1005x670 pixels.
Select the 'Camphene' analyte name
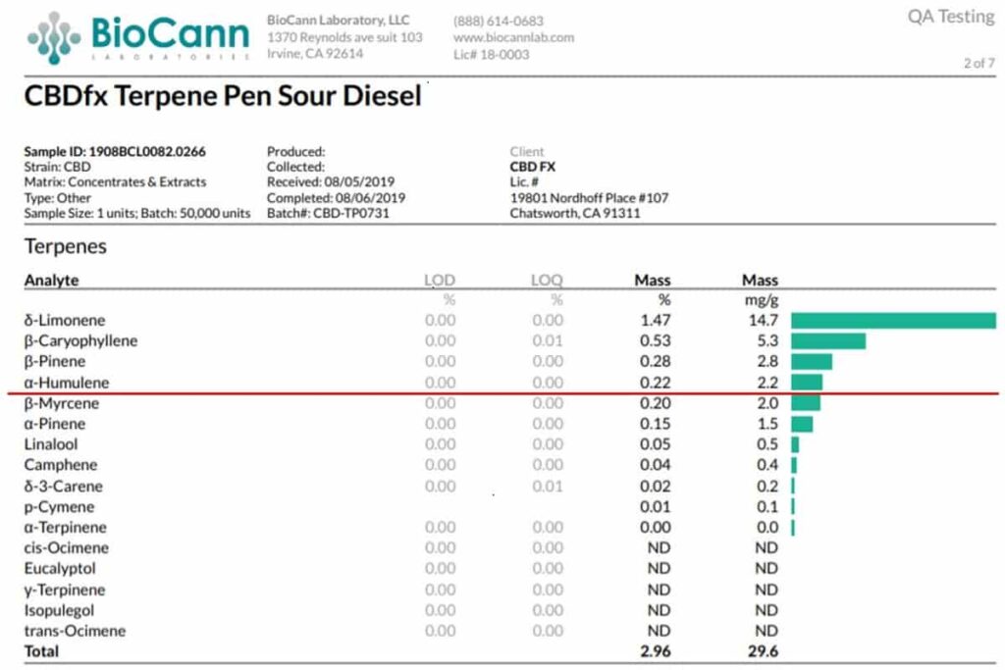click(61, 465)
